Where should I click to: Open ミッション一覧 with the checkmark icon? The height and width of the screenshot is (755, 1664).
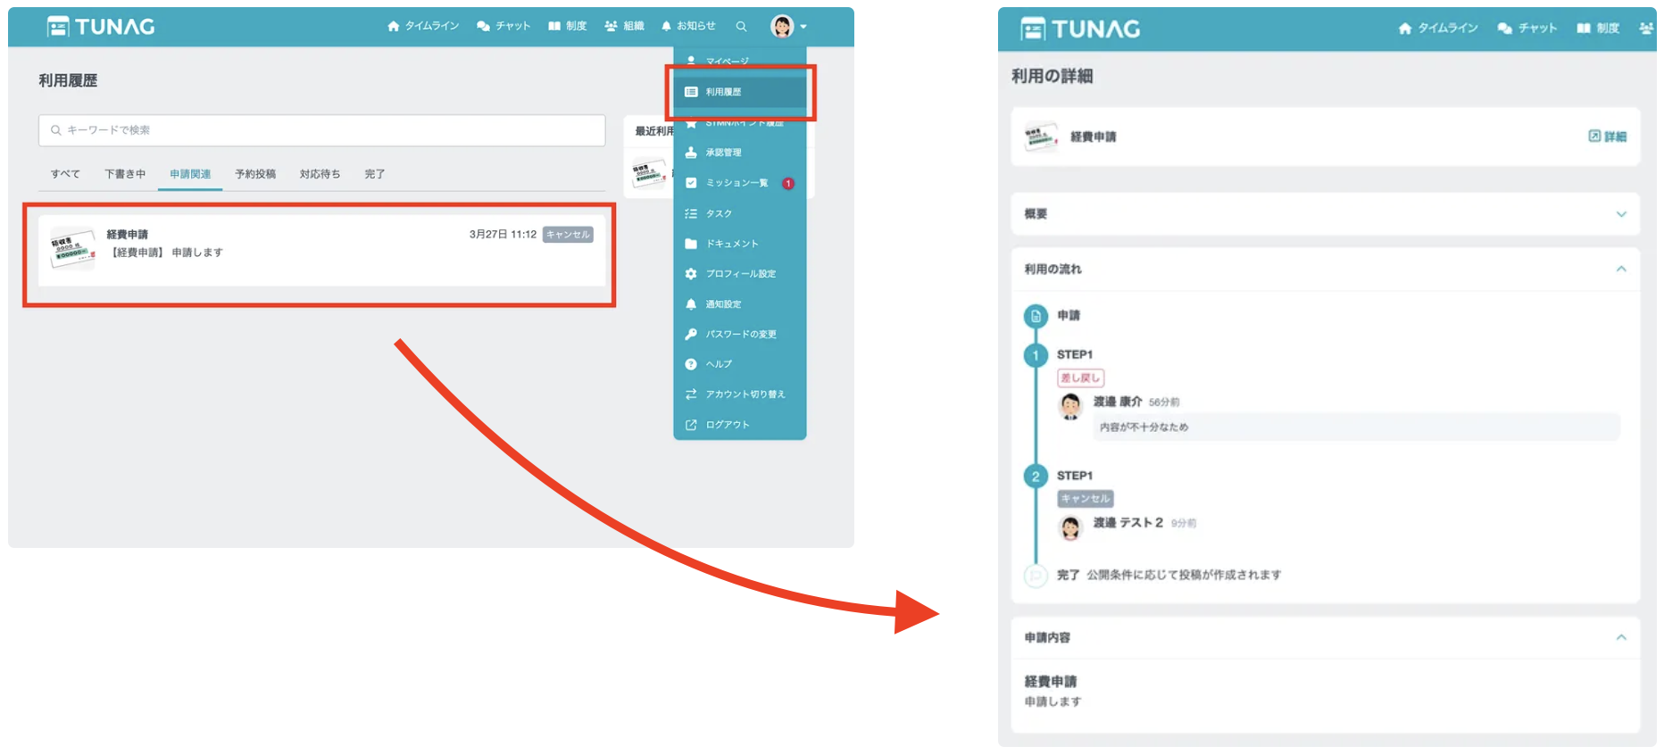click(x=736, y=183)
